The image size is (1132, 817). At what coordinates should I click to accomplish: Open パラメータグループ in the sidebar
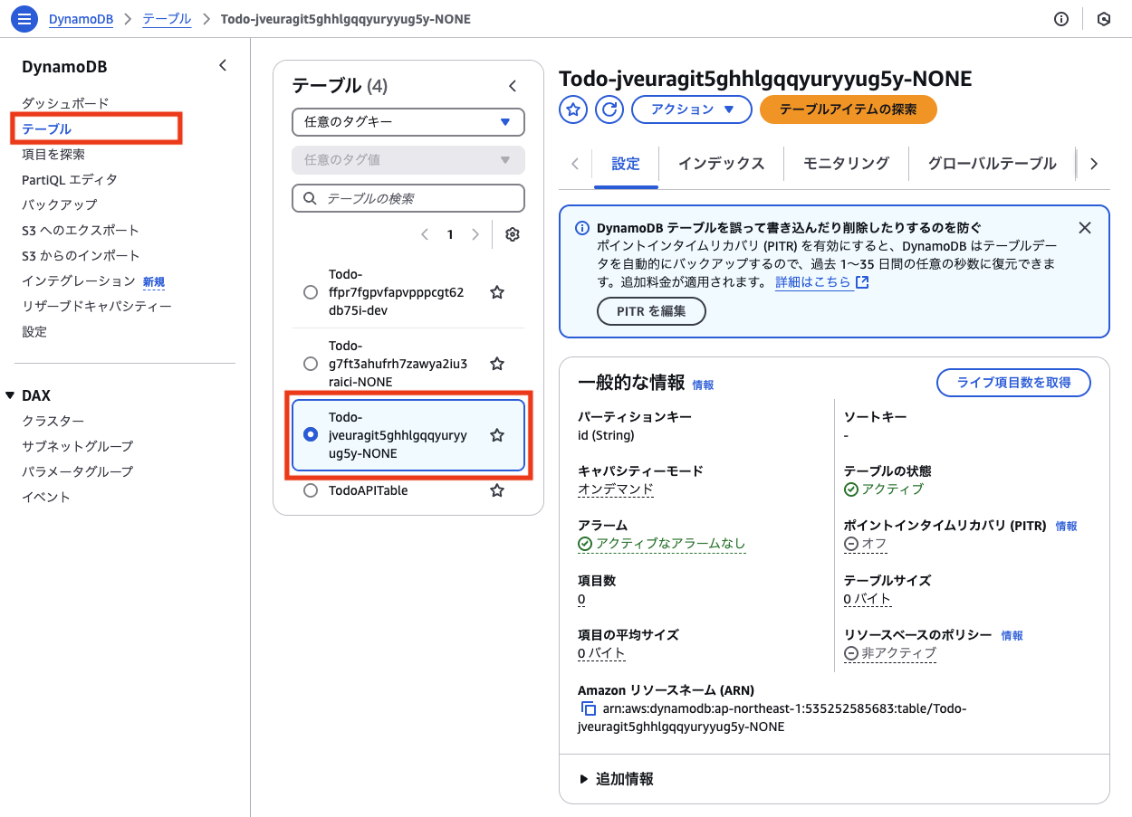coord(78,471)
